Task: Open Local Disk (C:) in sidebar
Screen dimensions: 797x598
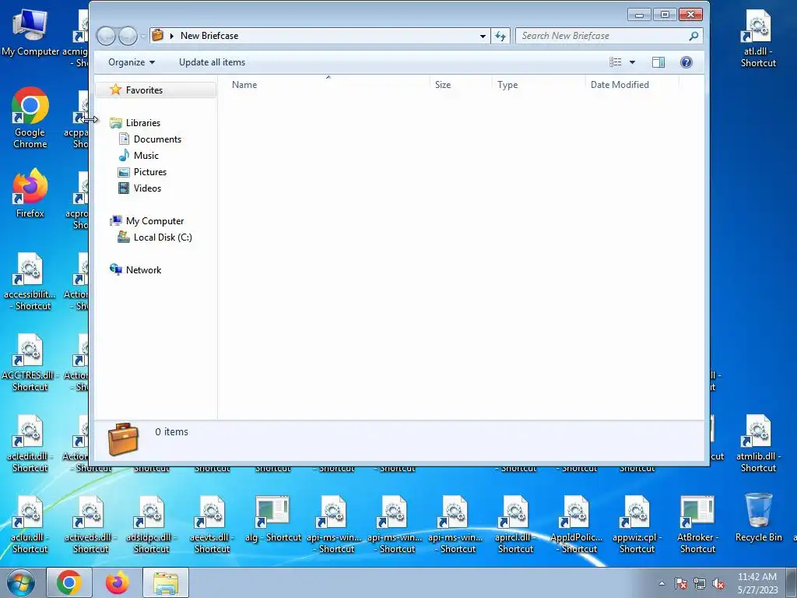Action: [162, 237]
